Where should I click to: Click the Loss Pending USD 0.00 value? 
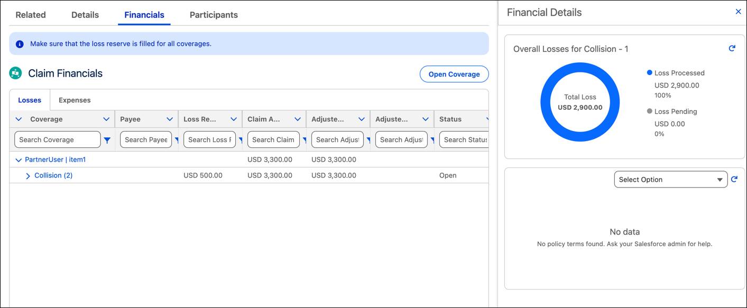669,124
